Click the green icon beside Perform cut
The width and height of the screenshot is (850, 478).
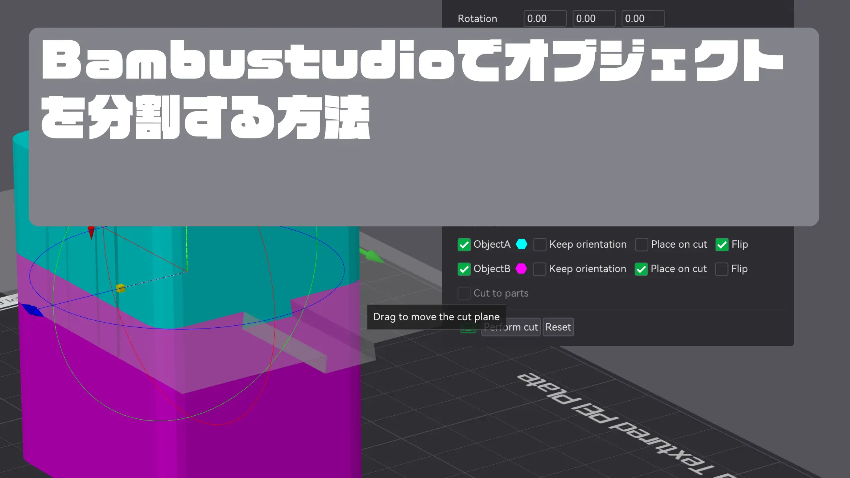point(468,329)
